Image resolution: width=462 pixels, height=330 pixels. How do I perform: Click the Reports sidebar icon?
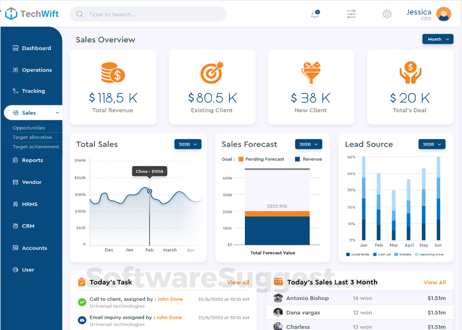15,160
